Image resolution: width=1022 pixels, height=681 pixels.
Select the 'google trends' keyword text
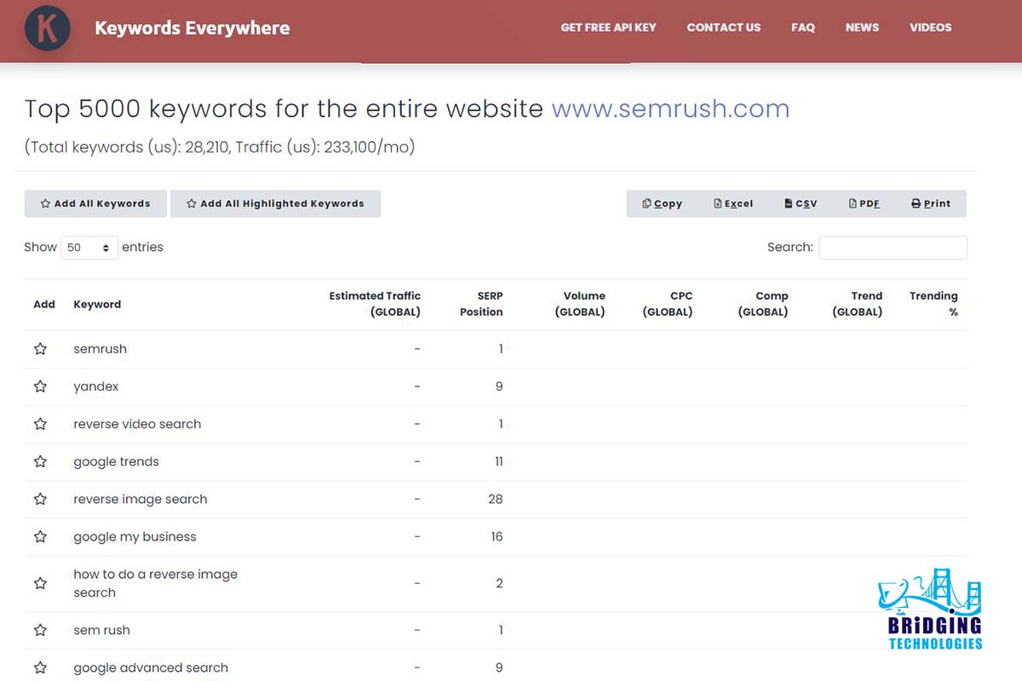[116, 461]
